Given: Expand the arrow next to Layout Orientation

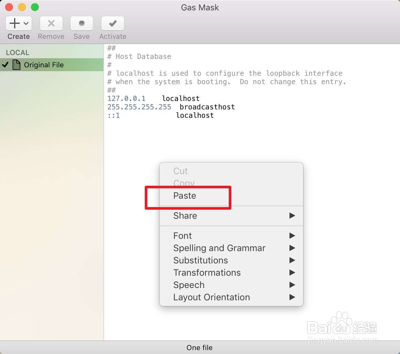Looking at the screenshot, I should [292, 297].
